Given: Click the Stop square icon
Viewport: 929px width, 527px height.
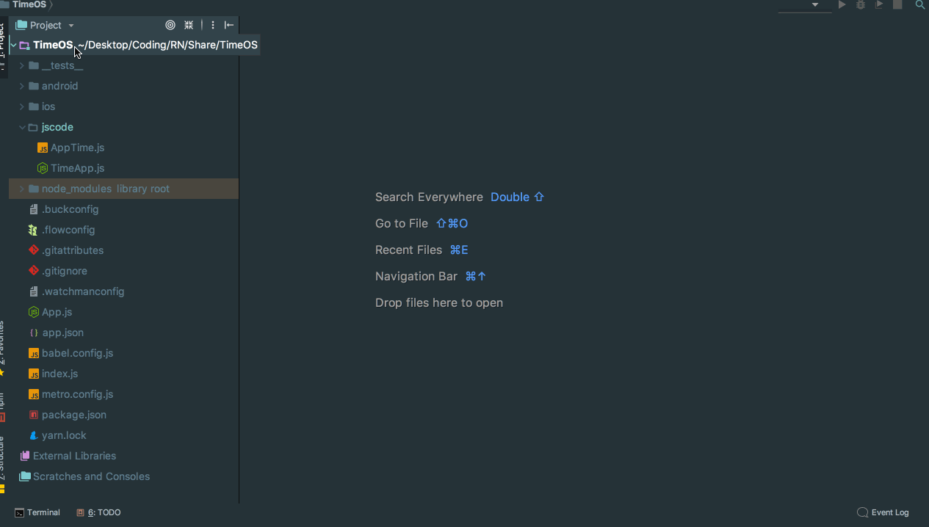Looking at the screenshot, I should [x=897, y=4].
